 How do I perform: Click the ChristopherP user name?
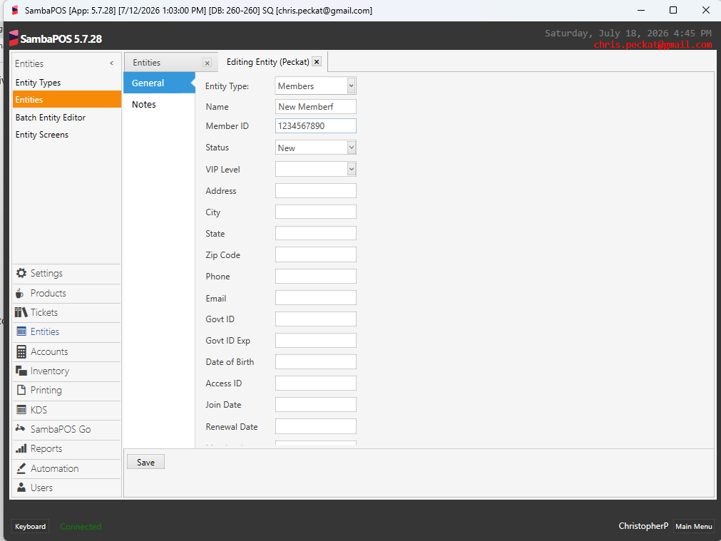coord(643,526)
